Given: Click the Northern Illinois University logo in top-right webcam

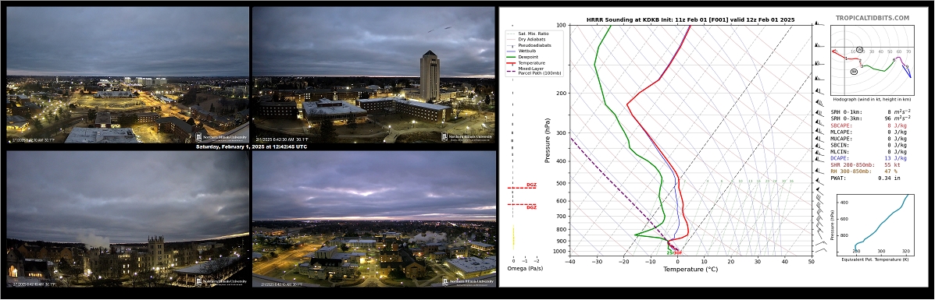Looking at the screenshot, I should (x=467, y=137).
